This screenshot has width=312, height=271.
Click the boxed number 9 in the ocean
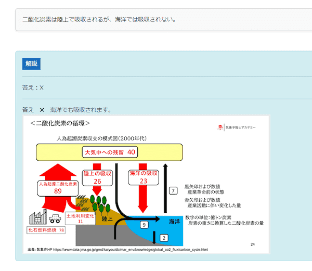click(144, 225)
